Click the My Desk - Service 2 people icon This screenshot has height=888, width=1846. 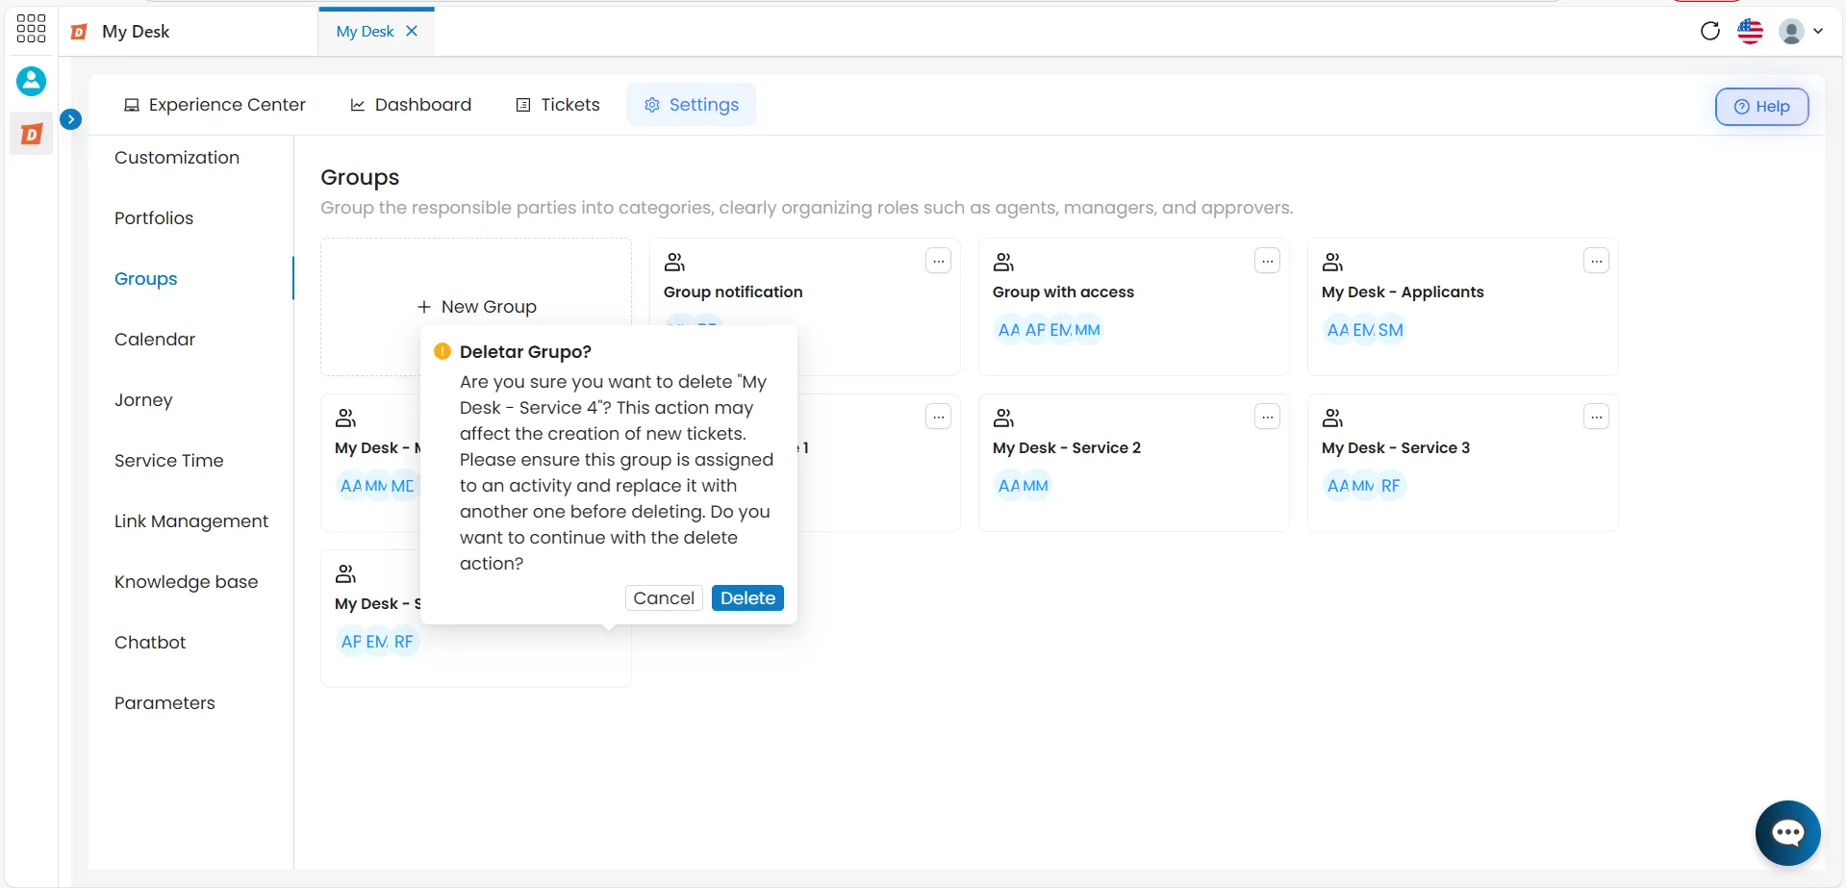[1004, 418]
